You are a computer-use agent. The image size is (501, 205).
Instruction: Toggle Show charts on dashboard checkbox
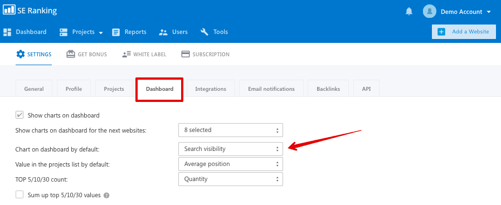pyautogui.click(x=20, y=115)
